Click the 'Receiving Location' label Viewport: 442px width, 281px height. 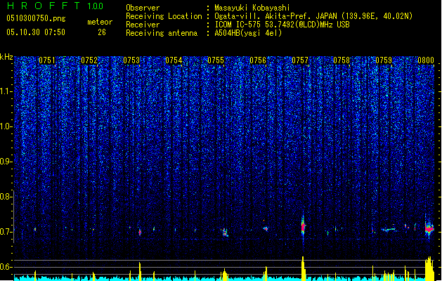tap(164, 16)
